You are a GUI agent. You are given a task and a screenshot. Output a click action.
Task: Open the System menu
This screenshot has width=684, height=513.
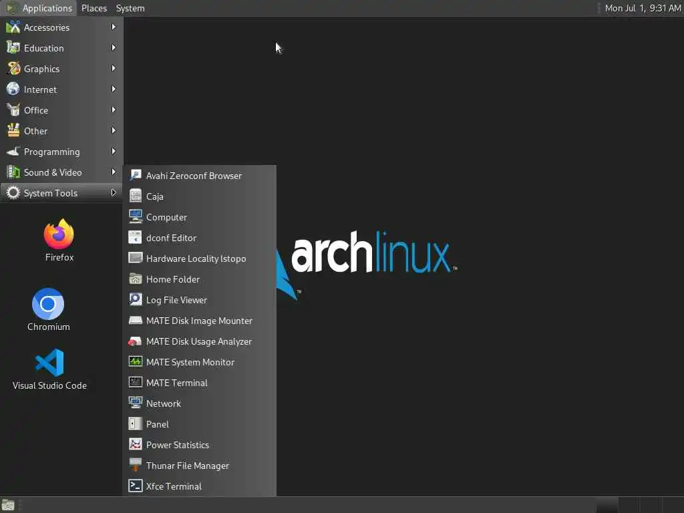(130, 8)
